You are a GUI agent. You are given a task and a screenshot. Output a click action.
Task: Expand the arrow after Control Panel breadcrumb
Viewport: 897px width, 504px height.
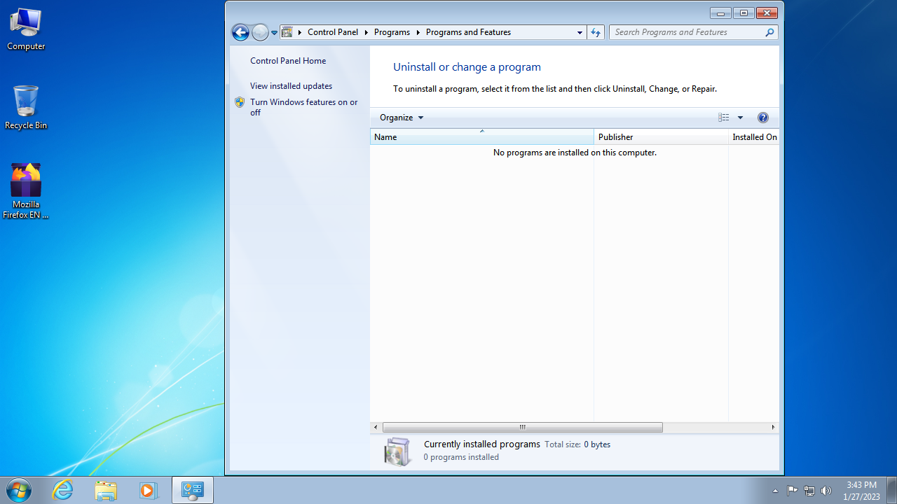[x=366, y=32]
